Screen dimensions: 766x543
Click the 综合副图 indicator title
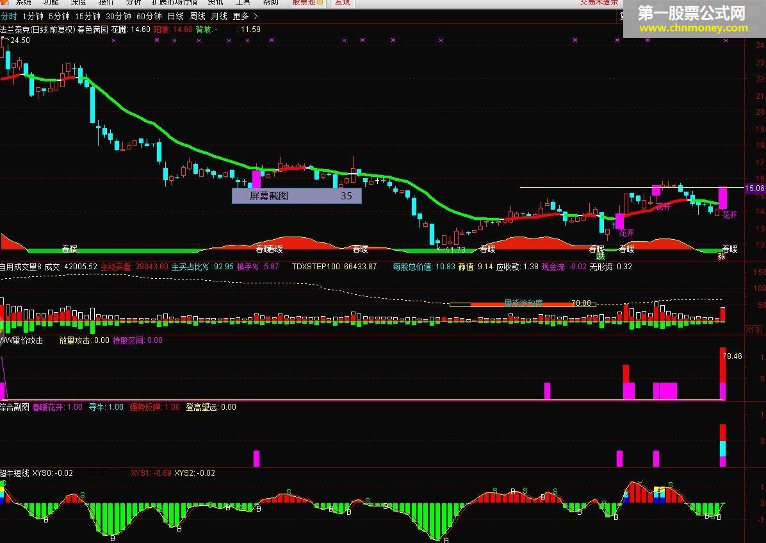pos(15,407)
